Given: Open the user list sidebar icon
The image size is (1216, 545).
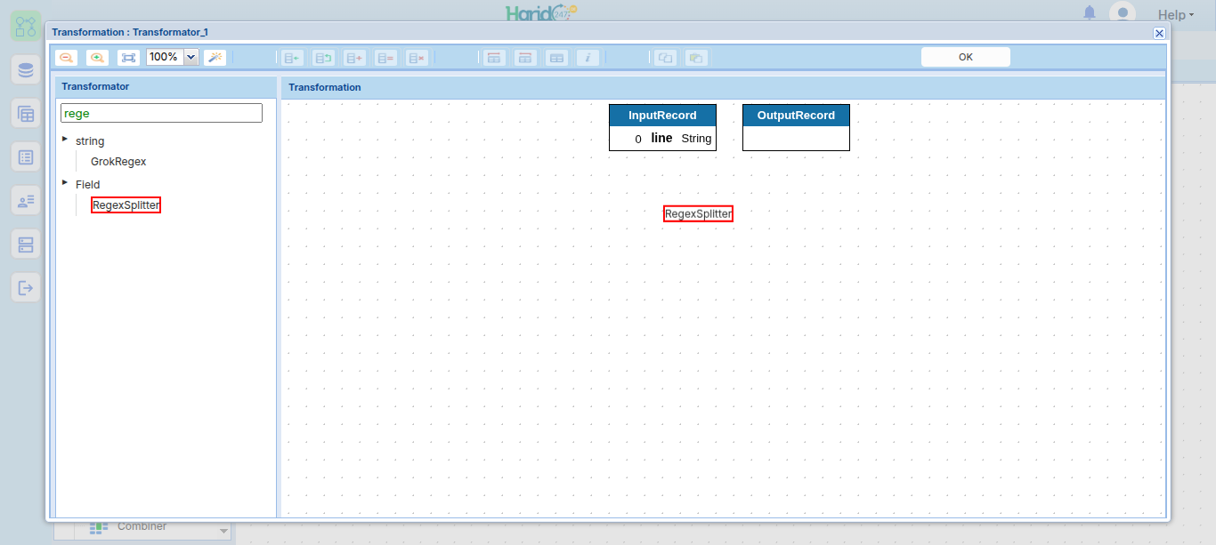Looking at the screenshot, I should click(26, 201).
